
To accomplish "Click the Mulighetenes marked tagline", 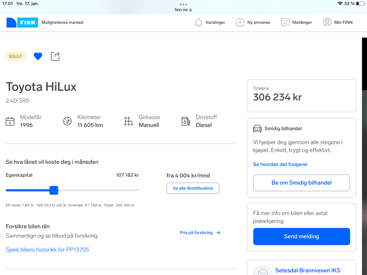I will pyautogui.click(x=62, y=22).
